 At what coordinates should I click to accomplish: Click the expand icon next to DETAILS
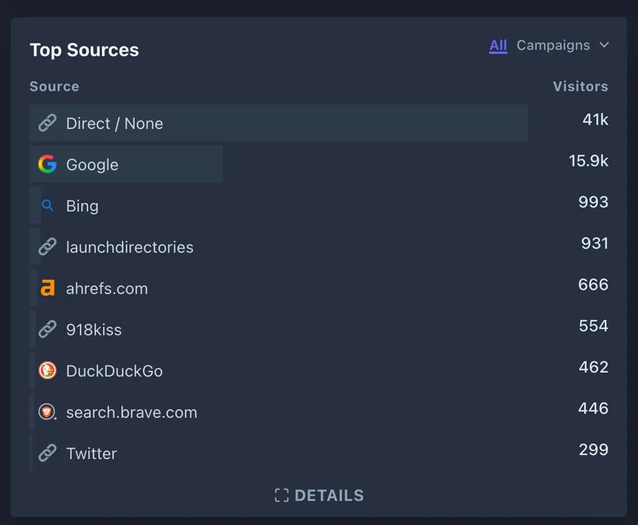pyautogui.click(x=282, y=495)
